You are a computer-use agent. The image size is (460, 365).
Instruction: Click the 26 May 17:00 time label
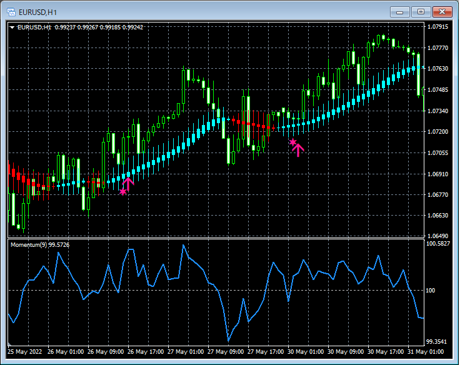146,351
